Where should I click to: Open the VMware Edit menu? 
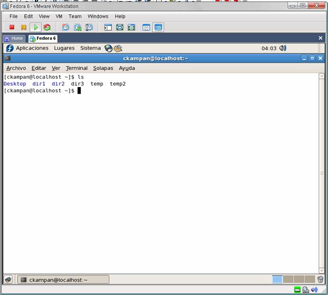[28, 16]
